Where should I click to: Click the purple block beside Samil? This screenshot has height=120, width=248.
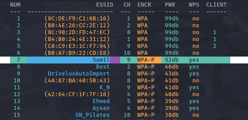[x=115, y=60]
